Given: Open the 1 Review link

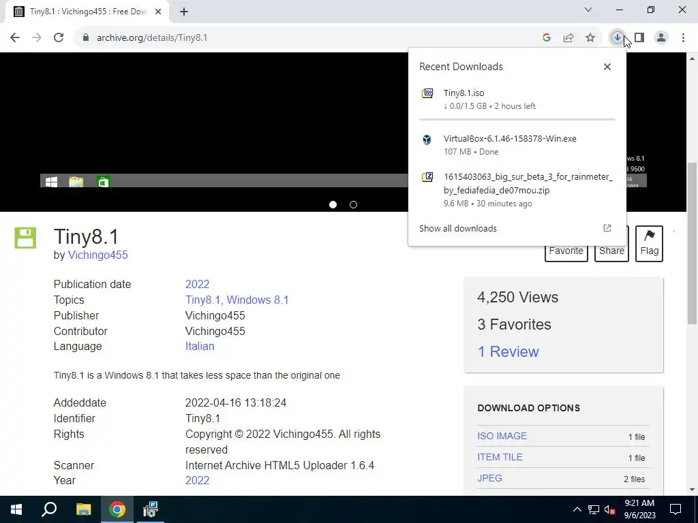Looking at the screenshot, I should 508,352.
